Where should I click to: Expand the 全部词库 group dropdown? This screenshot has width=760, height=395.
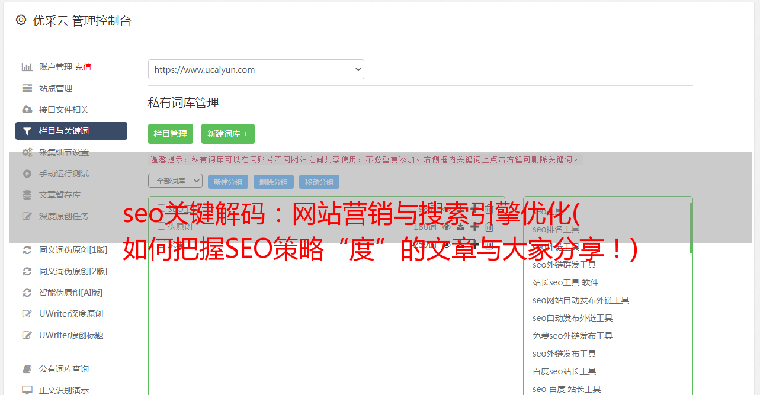[175, 181]
